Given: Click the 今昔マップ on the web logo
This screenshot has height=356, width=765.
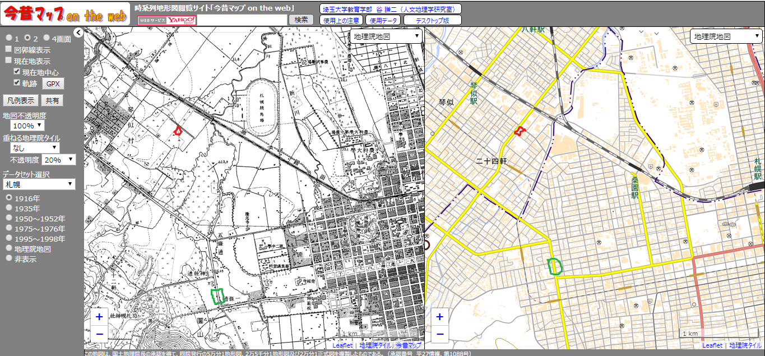Looking at the screenshot, I should [x=64, y=14].
